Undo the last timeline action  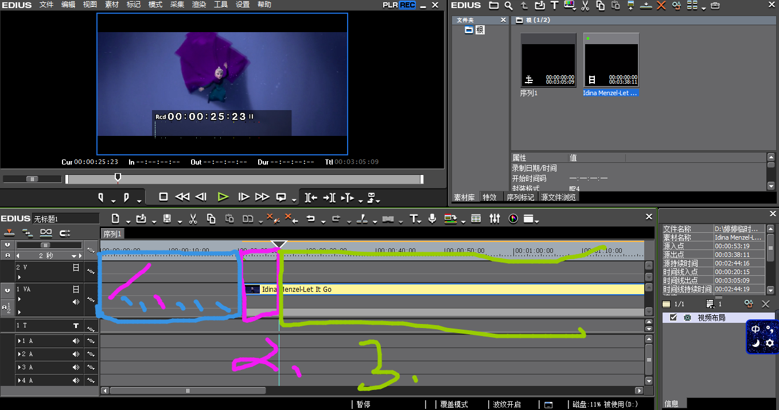pos(311,218)
